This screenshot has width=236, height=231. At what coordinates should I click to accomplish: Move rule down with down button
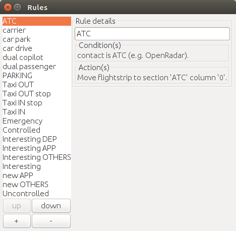[51, 206]
